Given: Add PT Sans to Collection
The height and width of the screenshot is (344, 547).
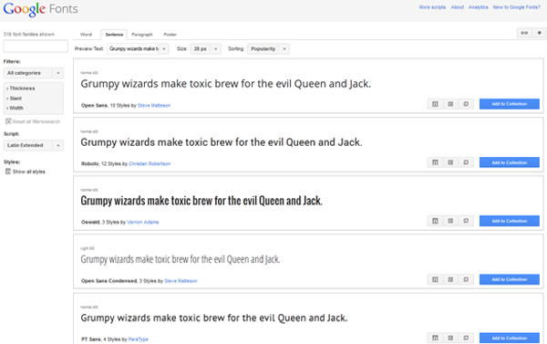Looking at the screenshot, I should coord(510,338).
